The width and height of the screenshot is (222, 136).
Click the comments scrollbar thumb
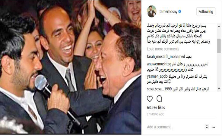tap(219, 46)
